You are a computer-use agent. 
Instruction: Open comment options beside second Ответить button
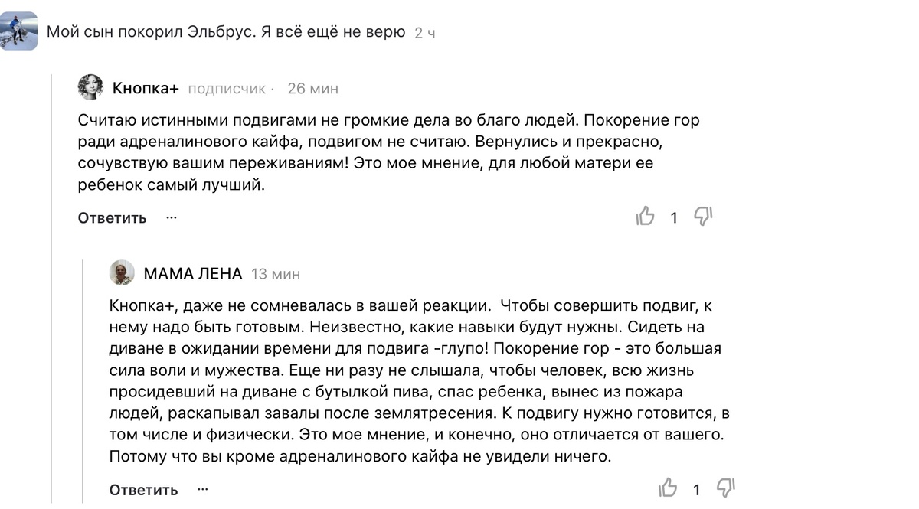202,488
